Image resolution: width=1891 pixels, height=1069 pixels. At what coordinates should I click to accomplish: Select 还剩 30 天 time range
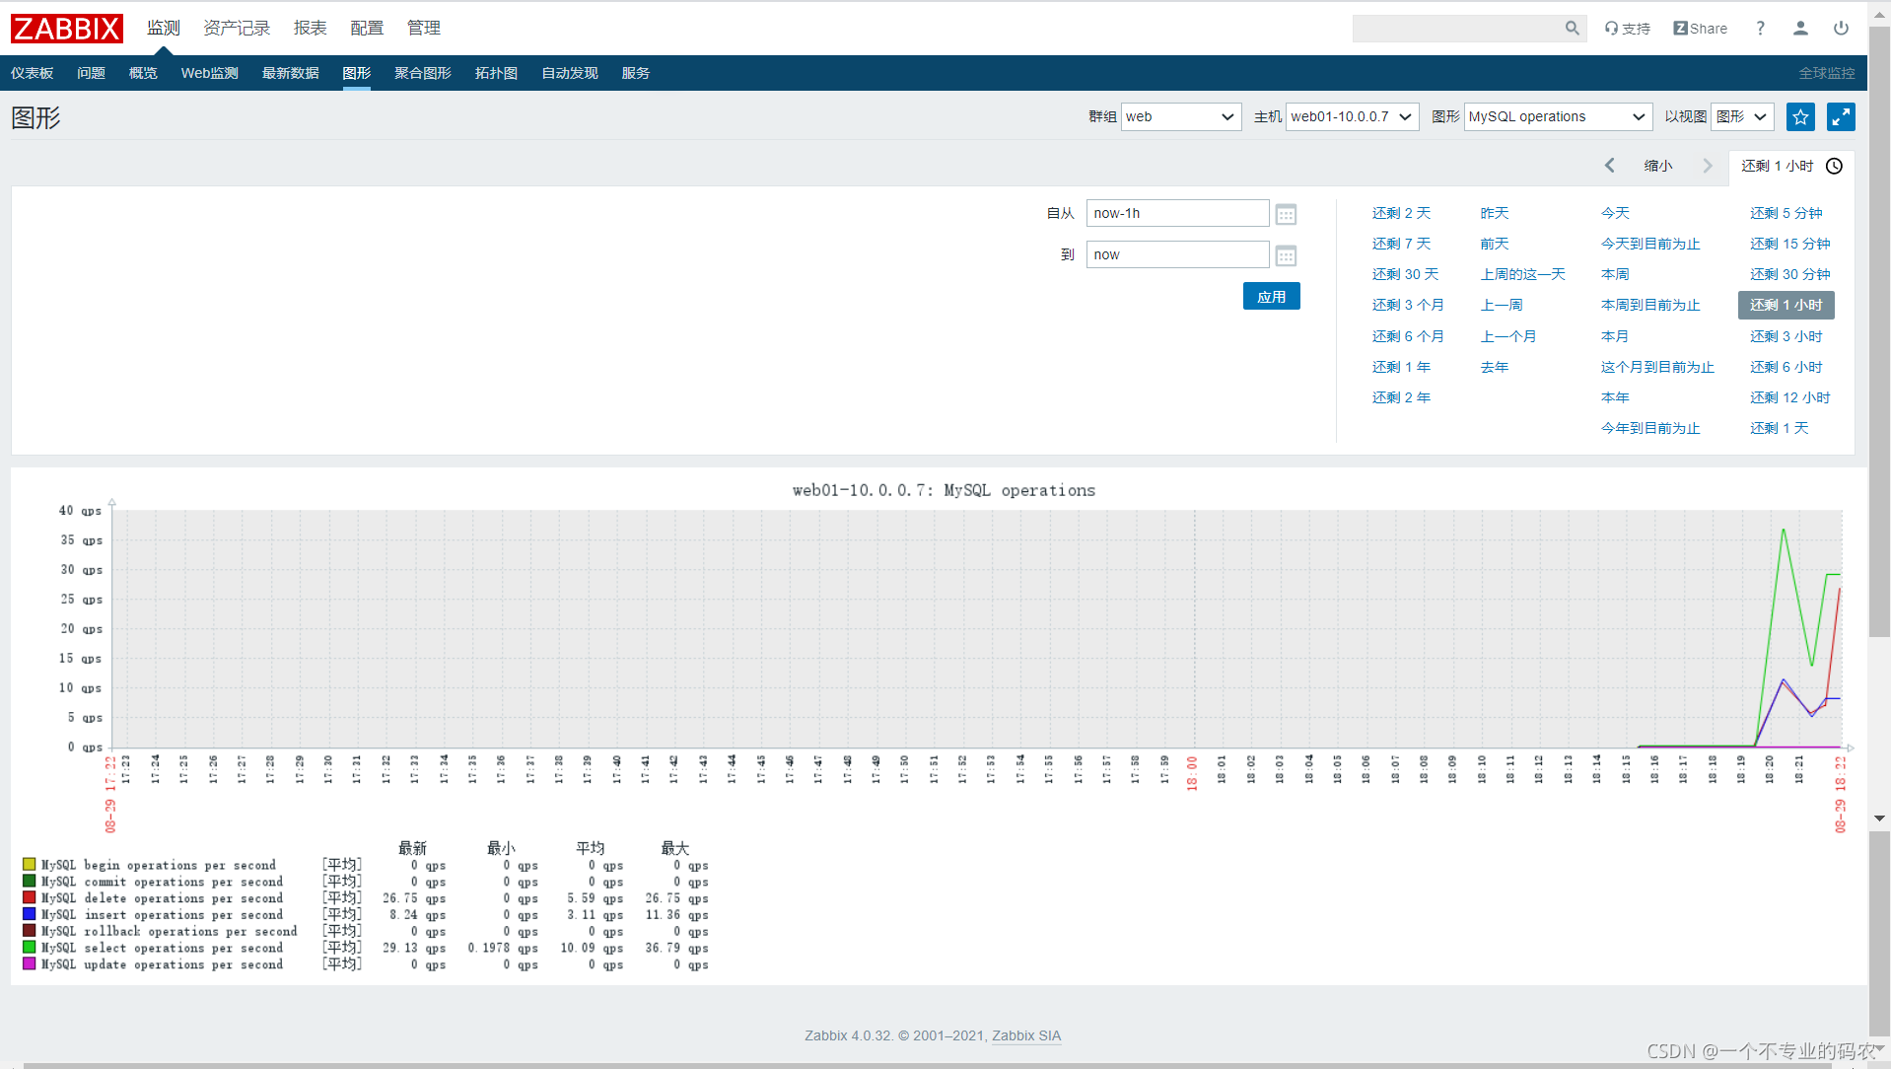(x=1405, y=274)
